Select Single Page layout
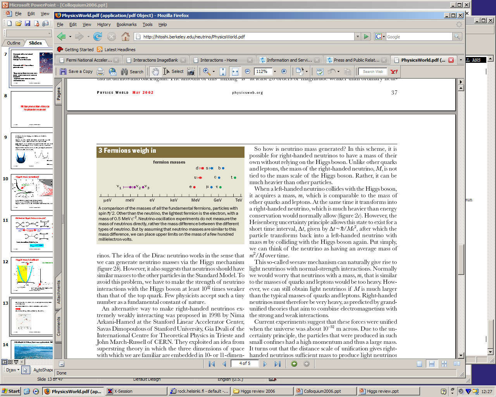Image resolution: width=496 pixels, height=397 pixels. click(x=419, y=364)
